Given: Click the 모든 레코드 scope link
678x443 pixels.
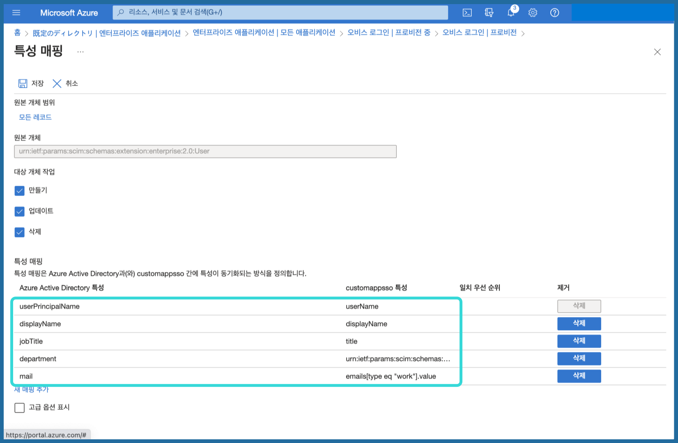Looking at the screenshot, I should 35,117.
